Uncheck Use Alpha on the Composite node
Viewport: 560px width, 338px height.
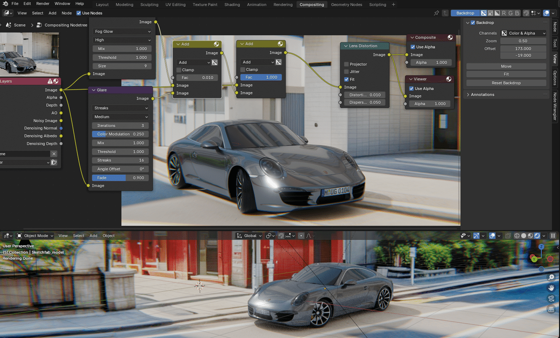413,47
